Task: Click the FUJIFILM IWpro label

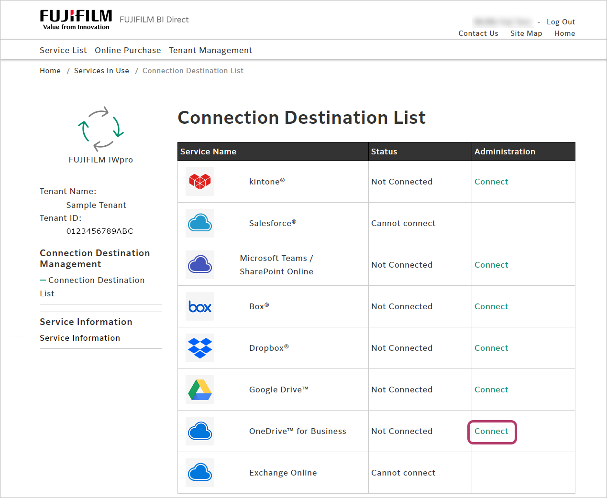Action: point(101,160)
